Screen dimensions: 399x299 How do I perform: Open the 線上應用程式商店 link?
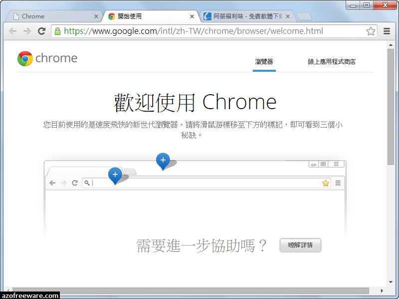pyautogui.click(x=332, y=62)
